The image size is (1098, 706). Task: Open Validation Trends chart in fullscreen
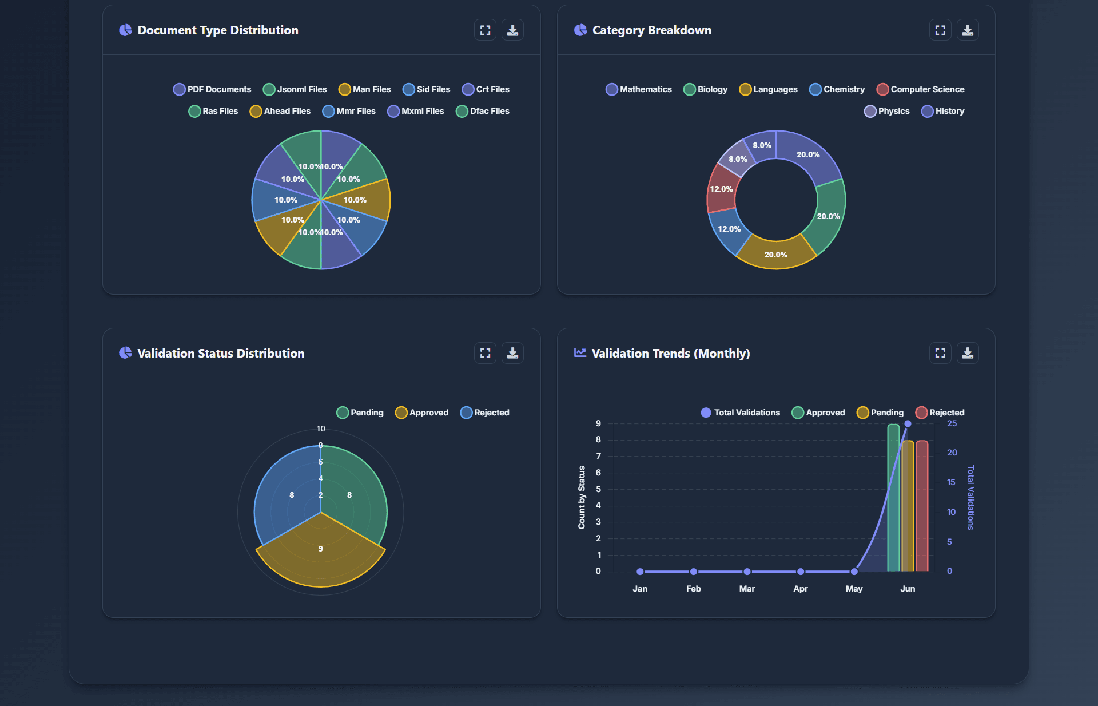940,353
